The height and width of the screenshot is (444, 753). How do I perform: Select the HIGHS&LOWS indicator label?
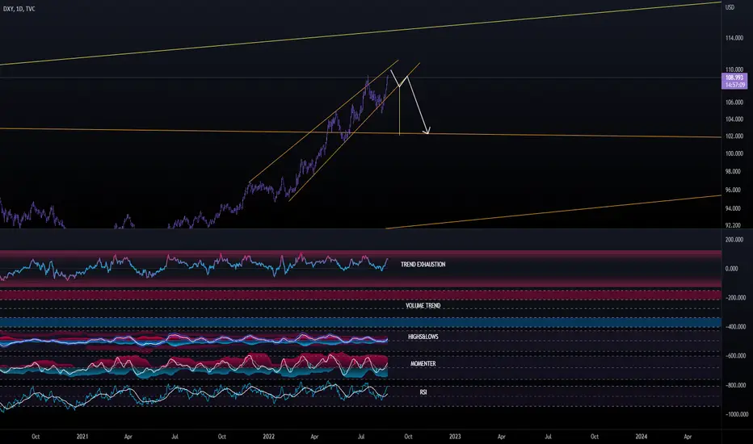pyautogui.click(x=423, y=337)
